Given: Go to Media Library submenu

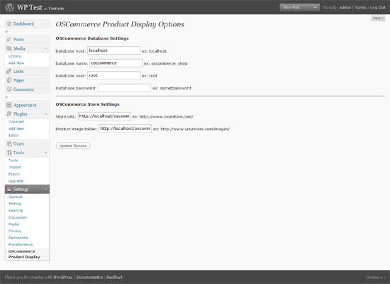Looking at the screenshot, I should (15, 56).
